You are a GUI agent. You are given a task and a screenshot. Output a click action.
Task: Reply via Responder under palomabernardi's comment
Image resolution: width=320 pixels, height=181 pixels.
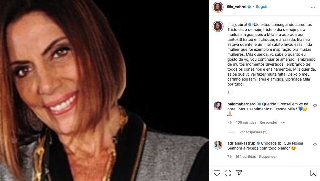(x=268, y=122)
